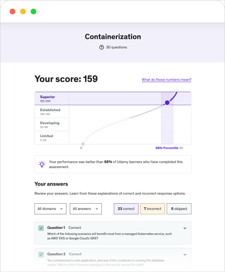Toggle the 7 incorrect filter
Image resolution: width=225 pixels, height=272 pixels.
(152, 209)
